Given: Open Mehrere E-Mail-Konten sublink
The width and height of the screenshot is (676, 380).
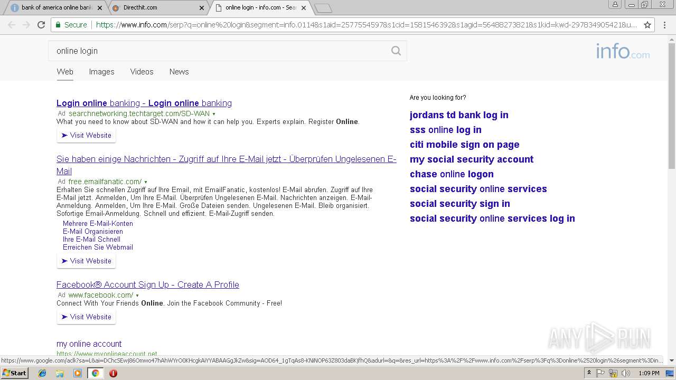Looking at the screenshot, I should (98, 223).
